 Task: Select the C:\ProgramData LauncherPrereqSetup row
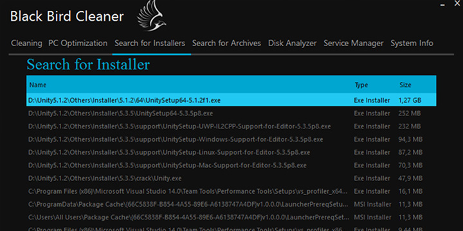[232, 204]
